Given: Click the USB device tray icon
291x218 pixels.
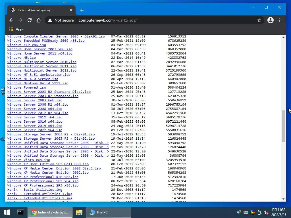Looking at the screenshot, I should click(x=259, y=212).
